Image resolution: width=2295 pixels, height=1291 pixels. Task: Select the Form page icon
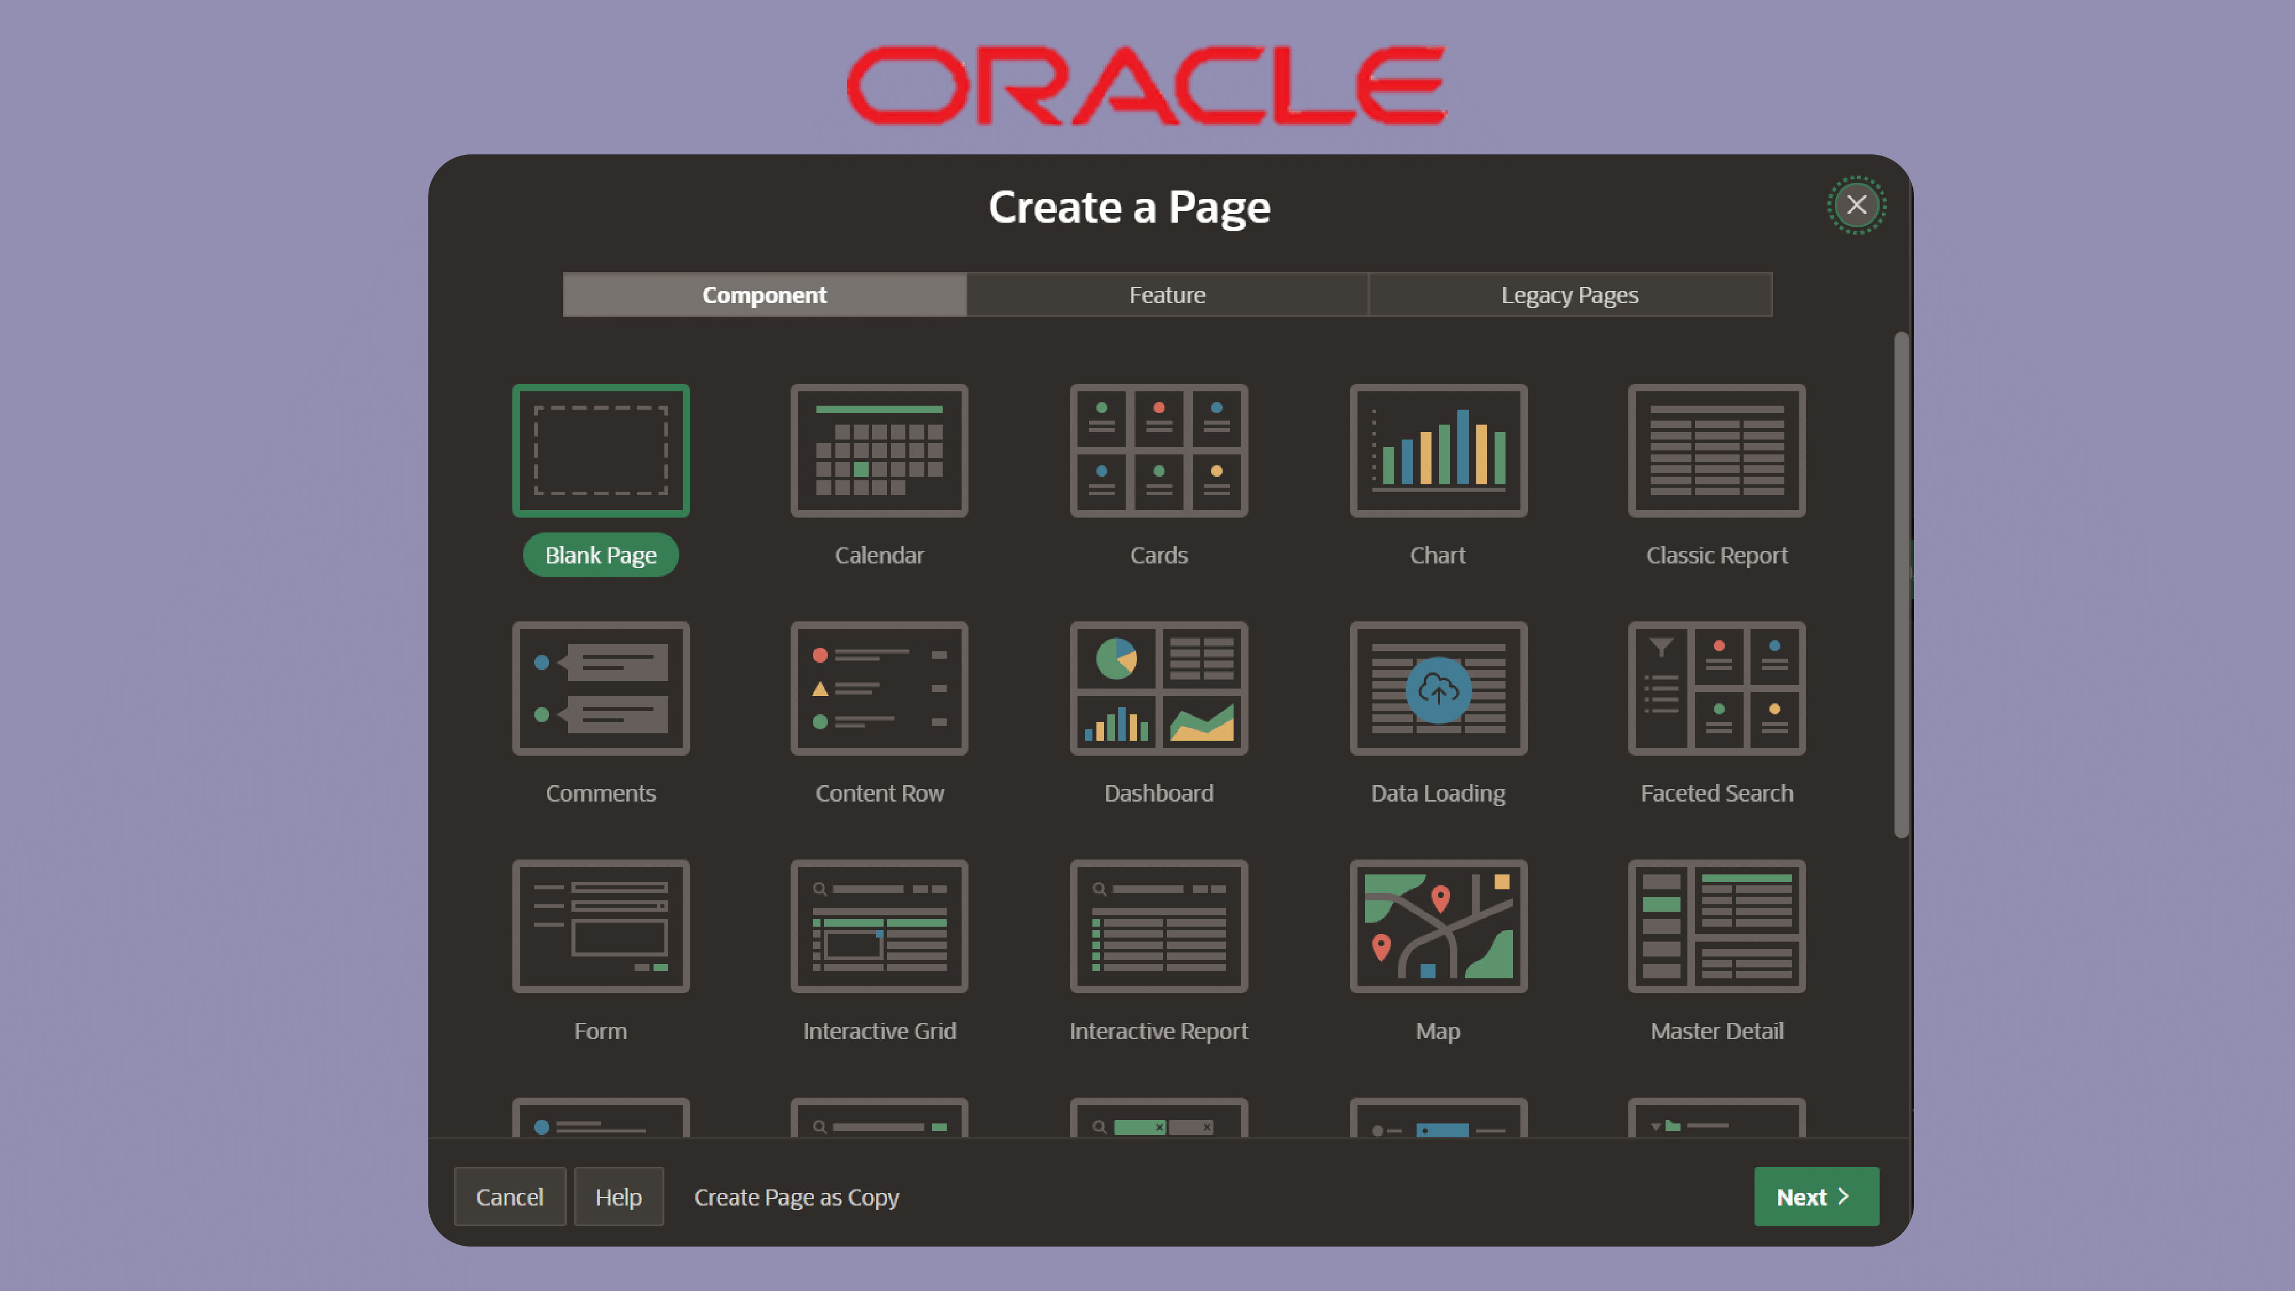coord(601,926)
